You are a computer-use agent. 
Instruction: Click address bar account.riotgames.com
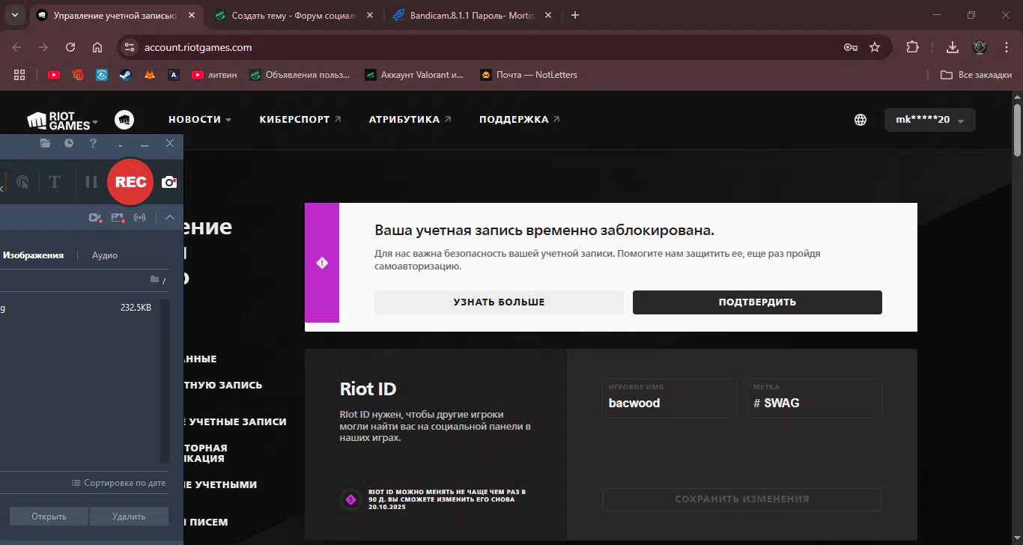198,47
